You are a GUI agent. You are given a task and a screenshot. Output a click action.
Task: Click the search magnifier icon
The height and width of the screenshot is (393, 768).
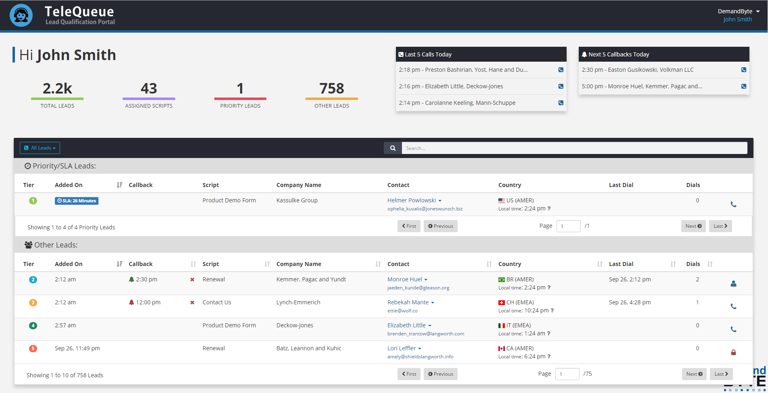[392, 148]
